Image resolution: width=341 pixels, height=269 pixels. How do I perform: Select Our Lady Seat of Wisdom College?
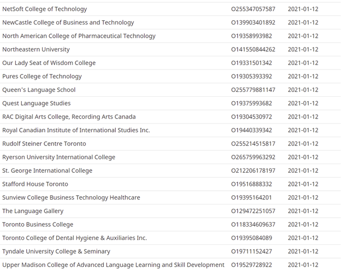point(49,63)
